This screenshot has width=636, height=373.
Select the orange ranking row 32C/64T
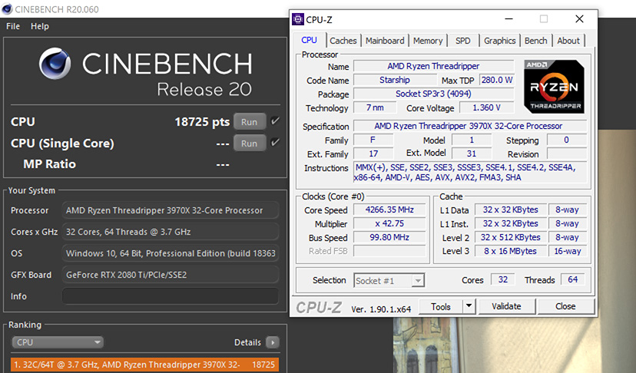tap(144, 365)
